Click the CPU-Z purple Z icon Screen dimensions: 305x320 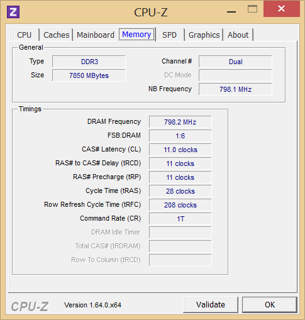(13, 12)
